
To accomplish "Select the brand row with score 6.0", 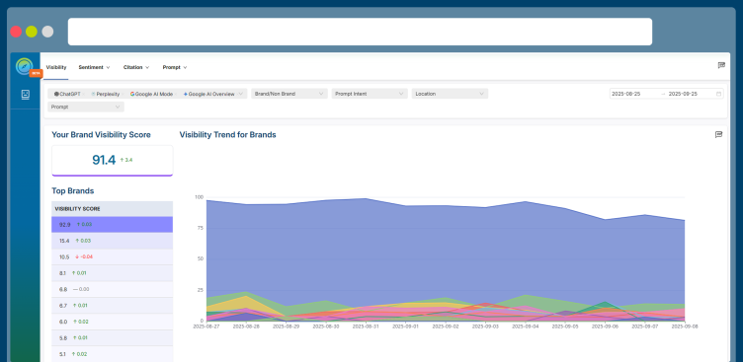I will [113, 322].
